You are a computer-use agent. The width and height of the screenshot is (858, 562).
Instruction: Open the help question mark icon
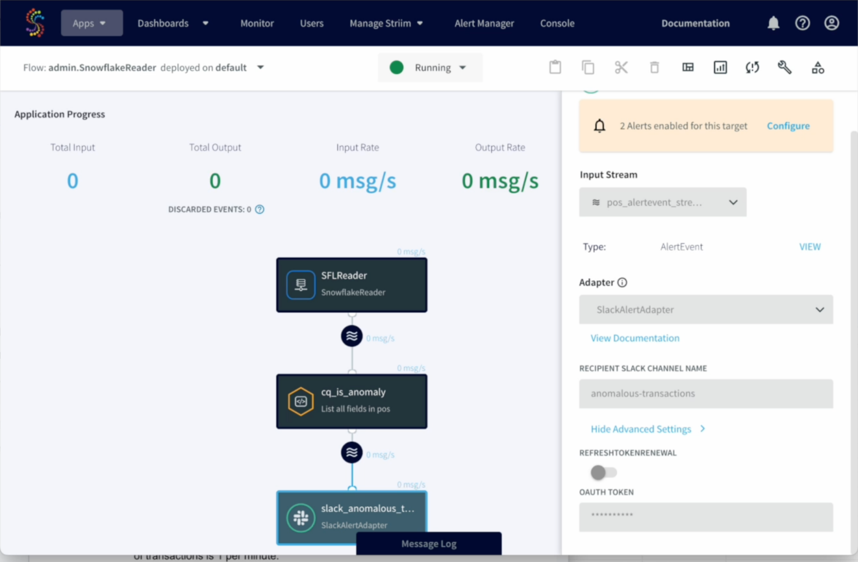click(803, 23)
